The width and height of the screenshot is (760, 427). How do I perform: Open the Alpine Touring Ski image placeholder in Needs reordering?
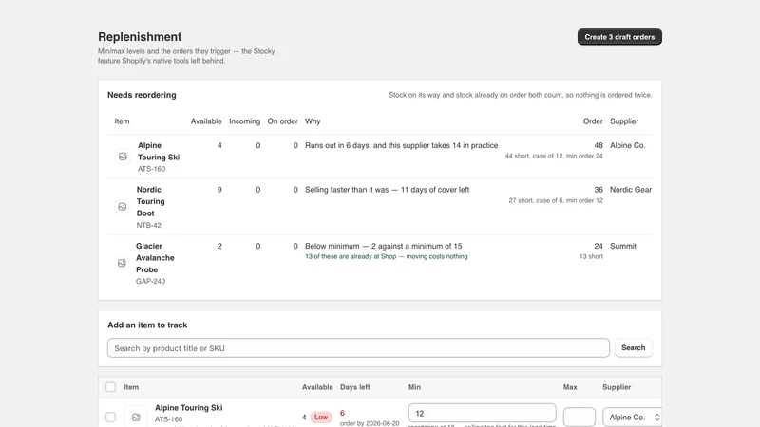tap(123, 157)
